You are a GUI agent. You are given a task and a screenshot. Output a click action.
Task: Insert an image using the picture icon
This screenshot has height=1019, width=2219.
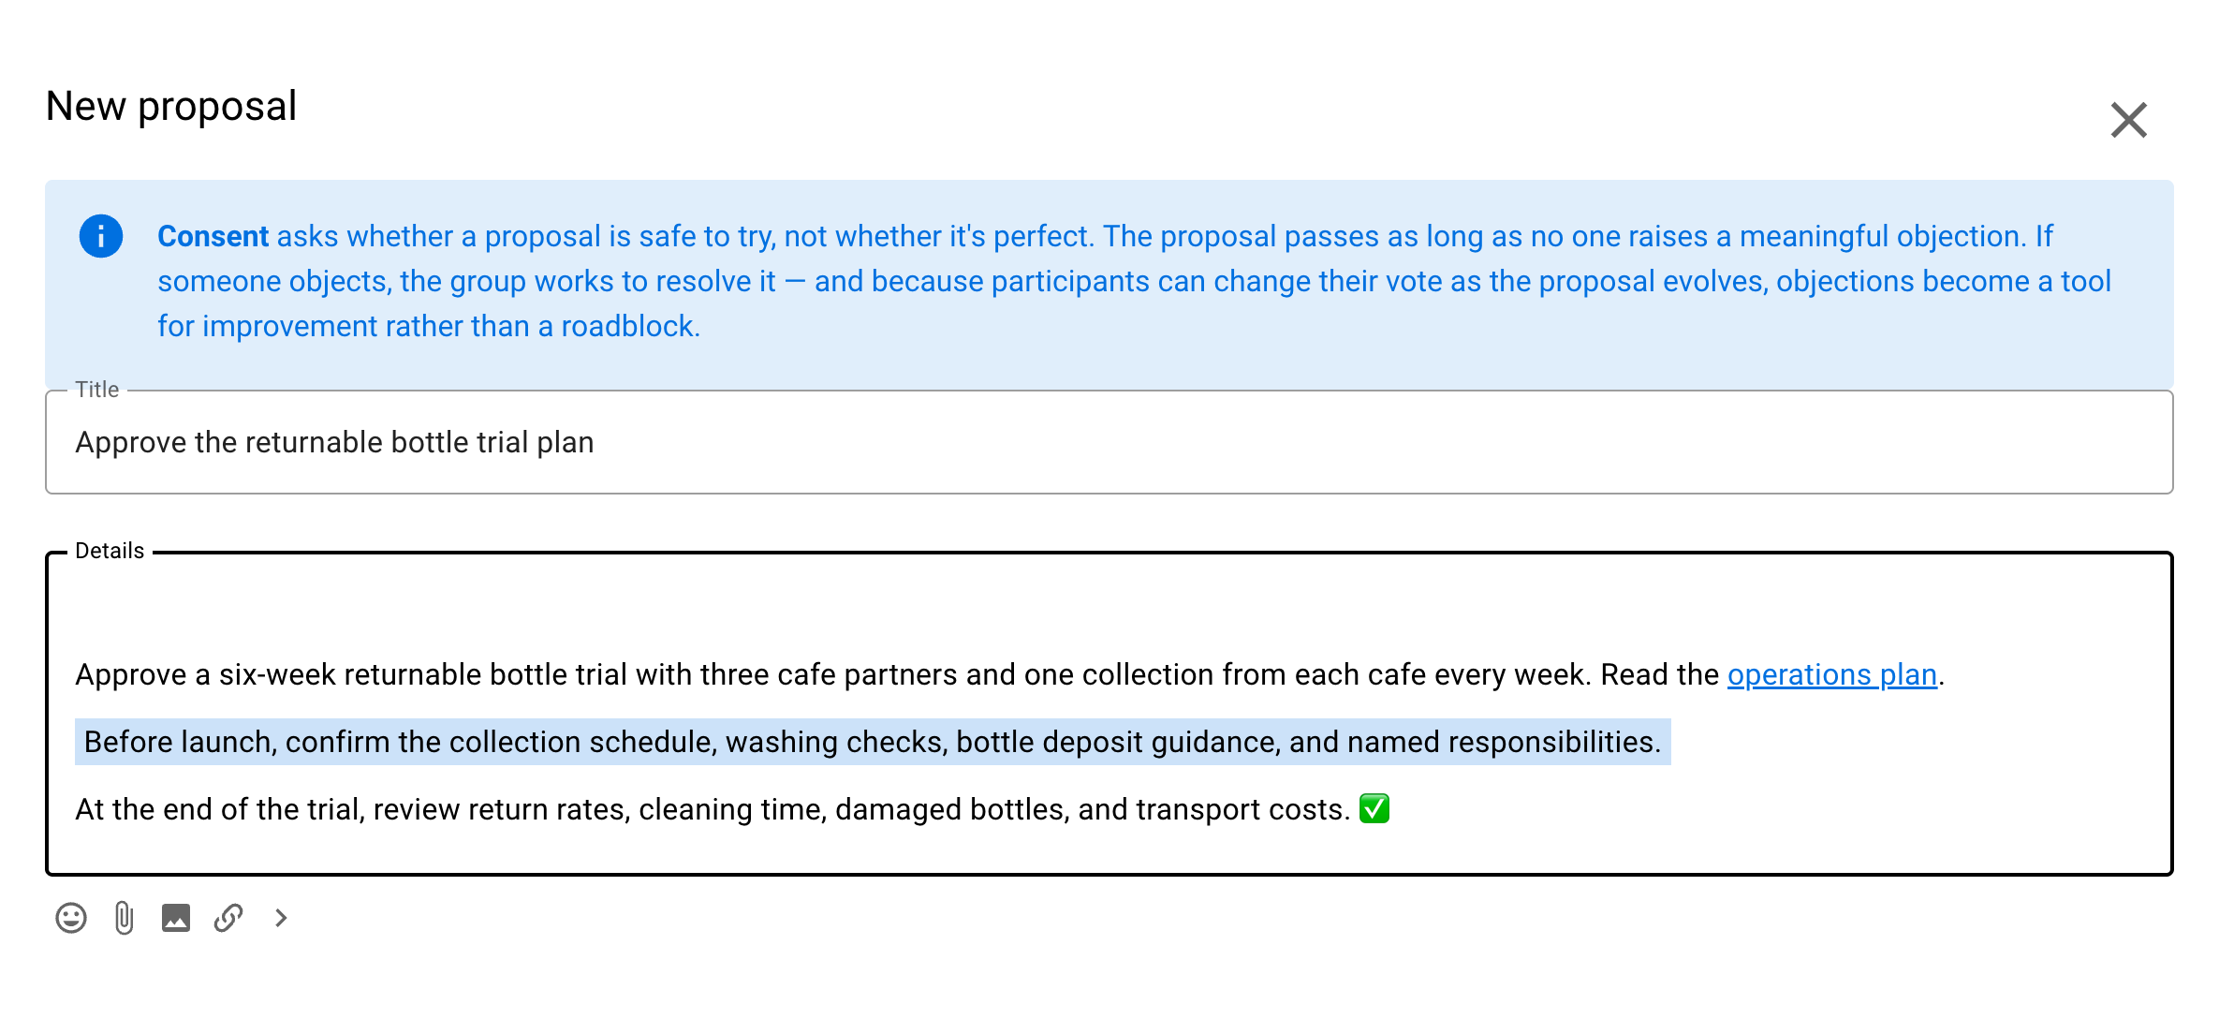(176, 918)
